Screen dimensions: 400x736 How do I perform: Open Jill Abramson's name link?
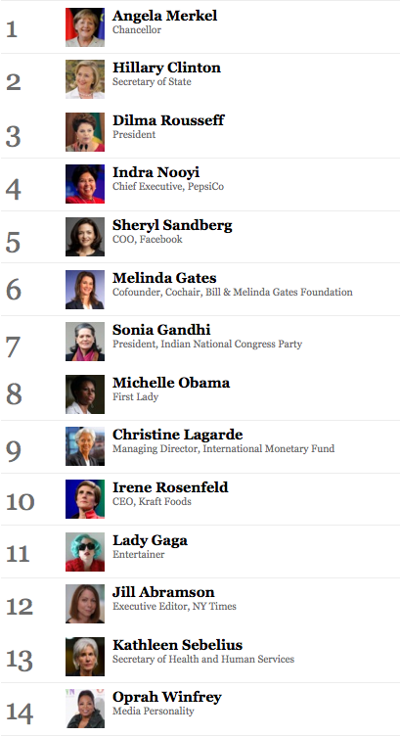tap(163, 592)
